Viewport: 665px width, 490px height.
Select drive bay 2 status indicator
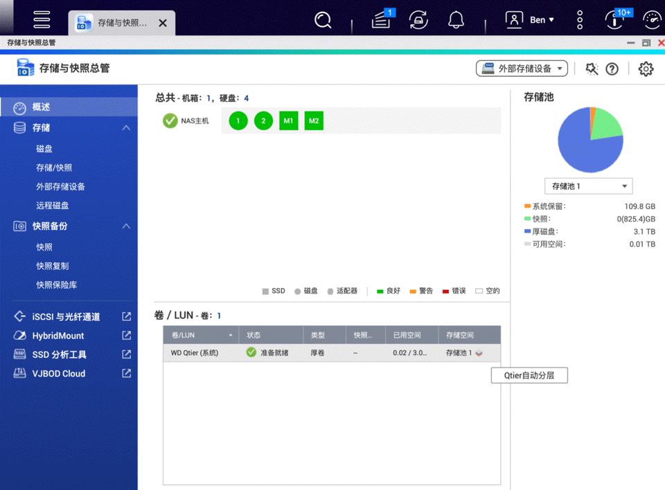(263, 120)
